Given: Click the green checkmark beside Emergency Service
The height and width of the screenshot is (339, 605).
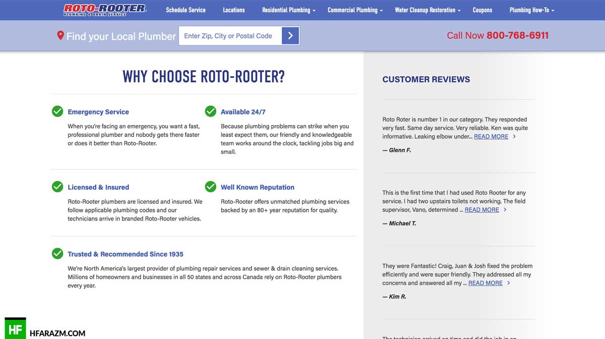Looking at the screenshot, I should tap(57, 111).
